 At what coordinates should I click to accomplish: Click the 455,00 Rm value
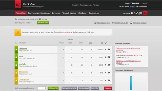101,50
